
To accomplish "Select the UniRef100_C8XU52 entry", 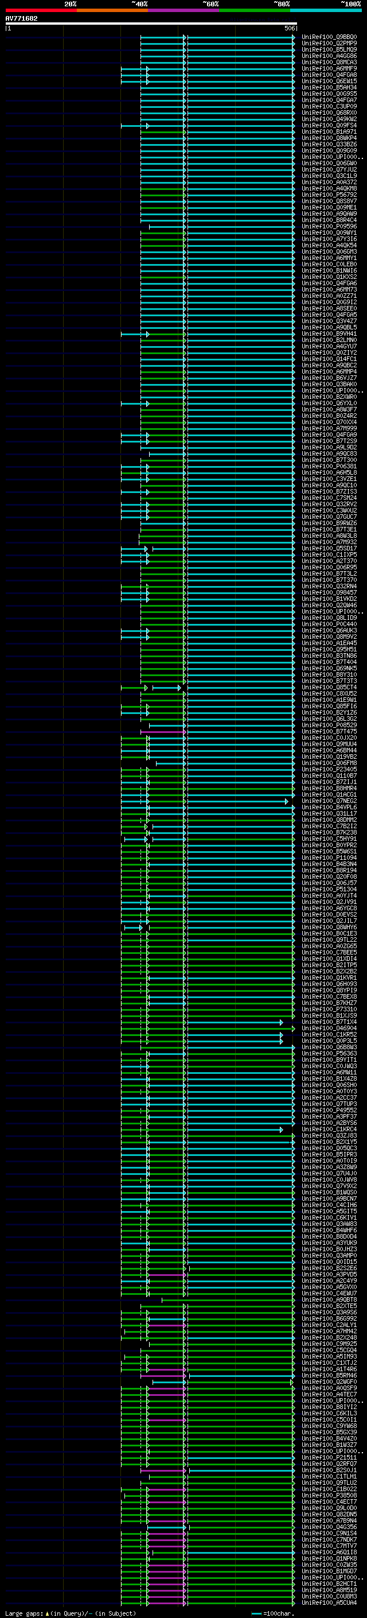I will coord(329,693).
